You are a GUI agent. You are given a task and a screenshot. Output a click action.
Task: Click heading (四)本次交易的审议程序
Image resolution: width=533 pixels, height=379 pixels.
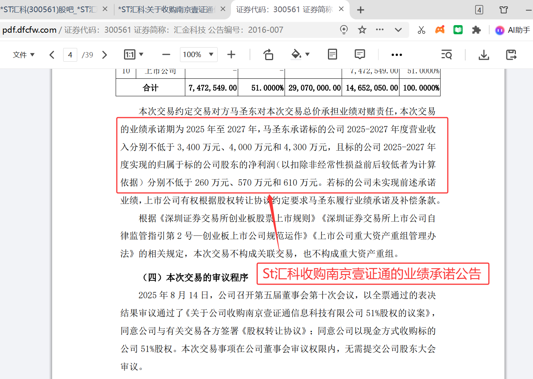[194, 277]
